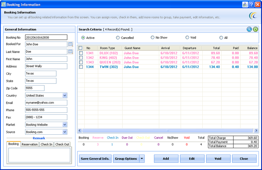
Task: Open the Source dropdown showing Booking.com
Action: click(65, 132)
